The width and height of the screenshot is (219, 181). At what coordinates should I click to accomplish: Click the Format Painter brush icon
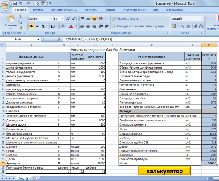[20, 28]
